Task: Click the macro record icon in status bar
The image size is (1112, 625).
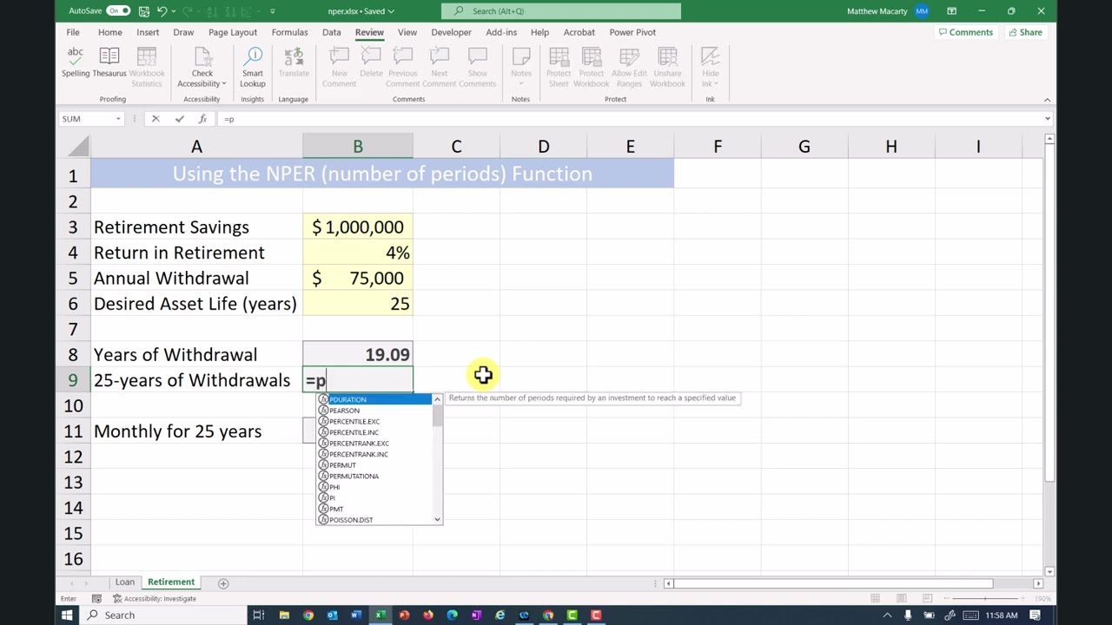Action: pyautogui.click(x=96, y=599)
